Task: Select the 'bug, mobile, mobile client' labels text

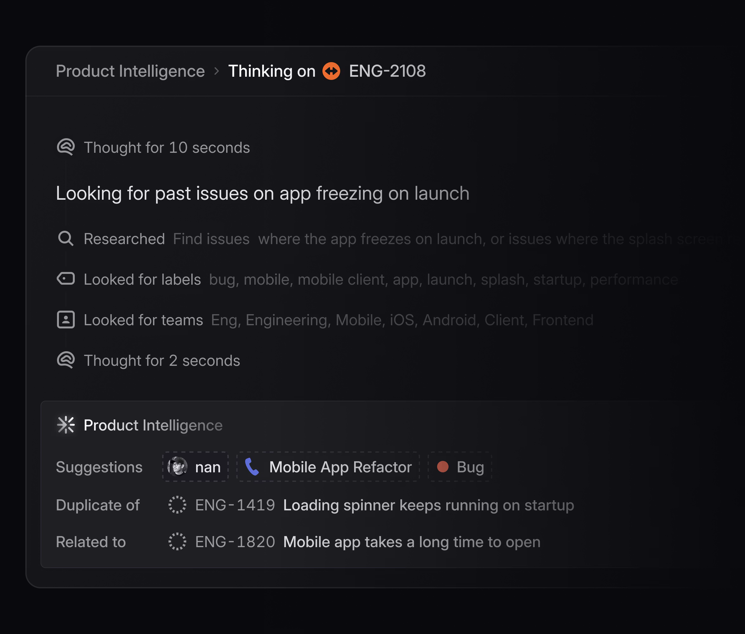Action: pos(443,280)
